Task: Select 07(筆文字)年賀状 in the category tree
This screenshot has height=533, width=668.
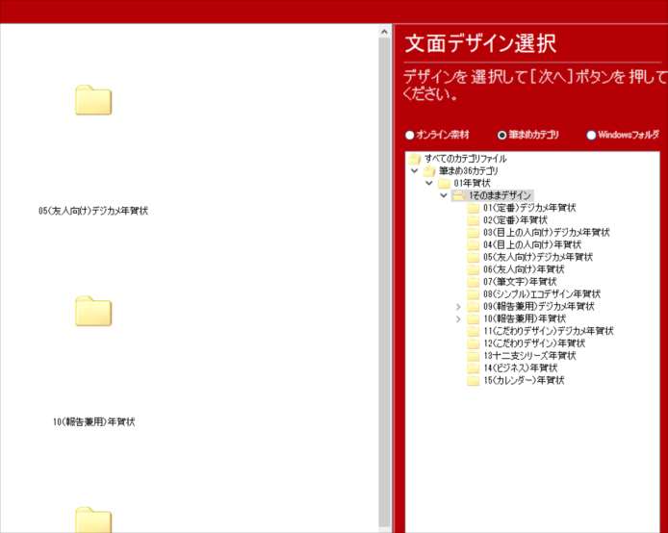Action: click(519, 282)
